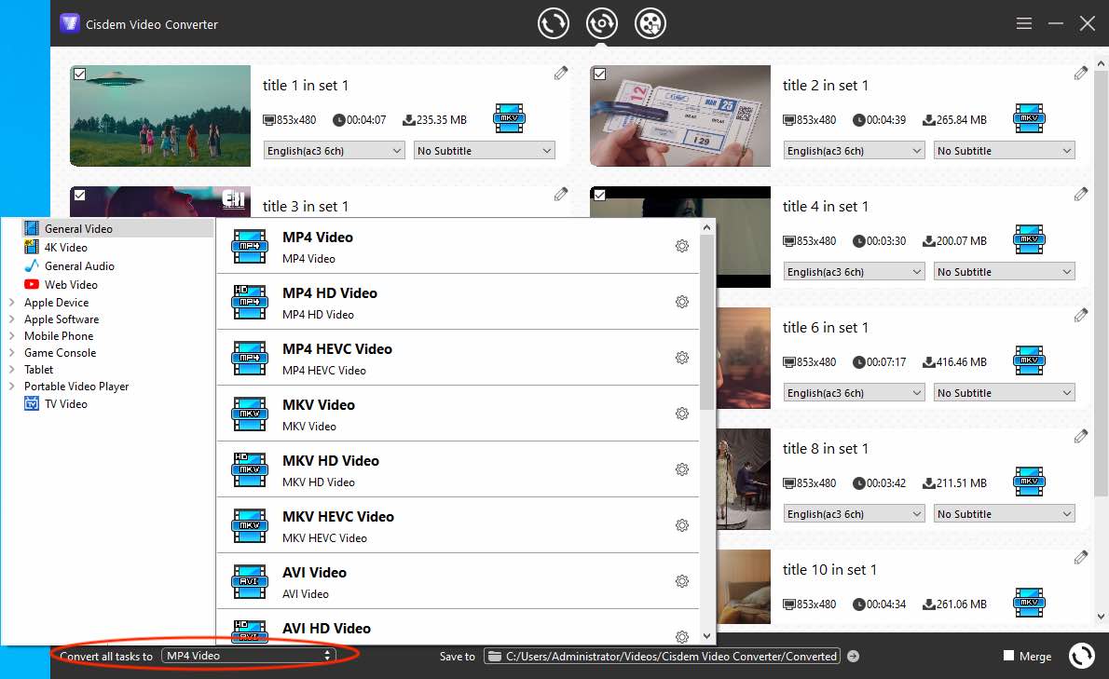Image resolution: width=1109 pixels, height=679 pixels.
Task: Click the title 8 piano video thumbnail
Action: pyautogui.click(x=744, y=479)
